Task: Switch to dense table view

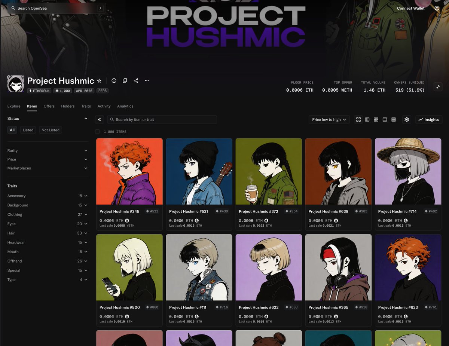Action: pyautogui.click(x=394, y=120)
